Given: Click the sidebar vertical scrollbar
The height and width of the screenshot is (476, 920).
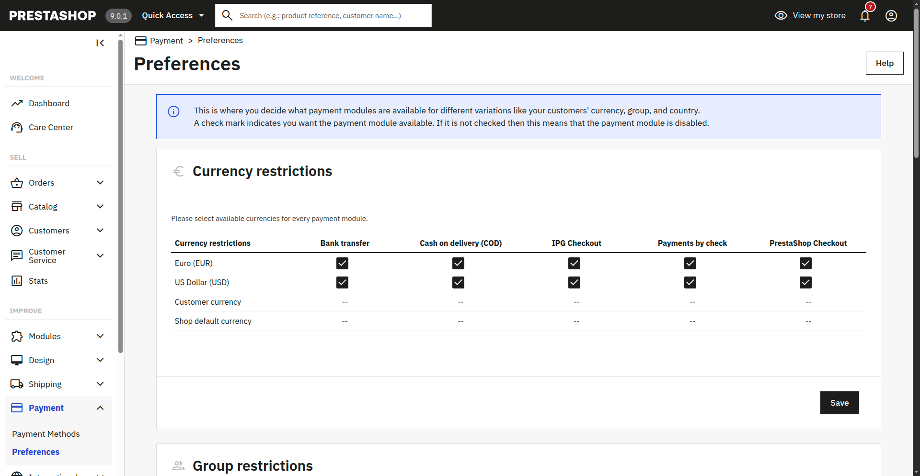Looking at the screenshot, I should [120, 196].
